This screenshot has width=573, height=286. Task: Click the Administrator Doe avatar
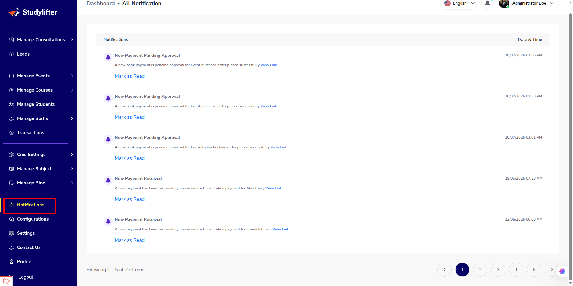click(x=504, y=4)
